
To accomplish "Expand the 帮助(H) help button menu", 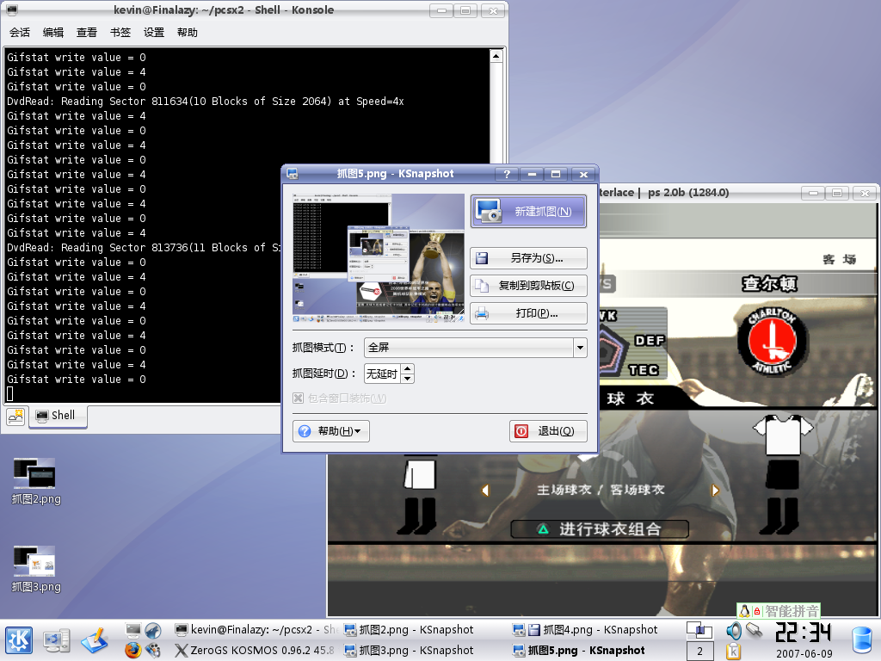I will coord(331,431).
